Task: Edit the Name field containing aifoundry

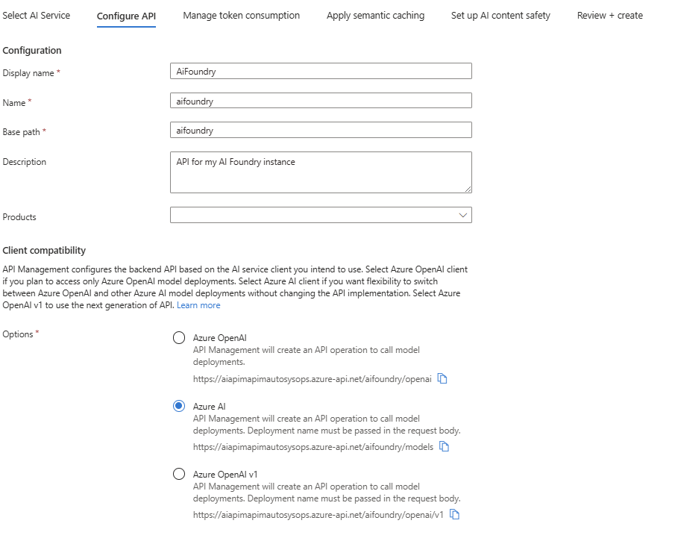Action: click(321, 101)
